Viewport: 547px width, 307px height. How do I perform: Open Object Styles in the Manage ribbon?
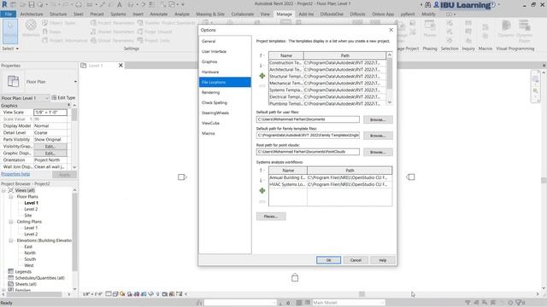59,23
